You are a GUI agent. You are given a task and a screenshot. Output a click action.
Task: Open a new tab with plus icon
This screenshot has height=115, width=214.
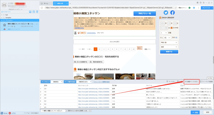click(x=70, y=3)
